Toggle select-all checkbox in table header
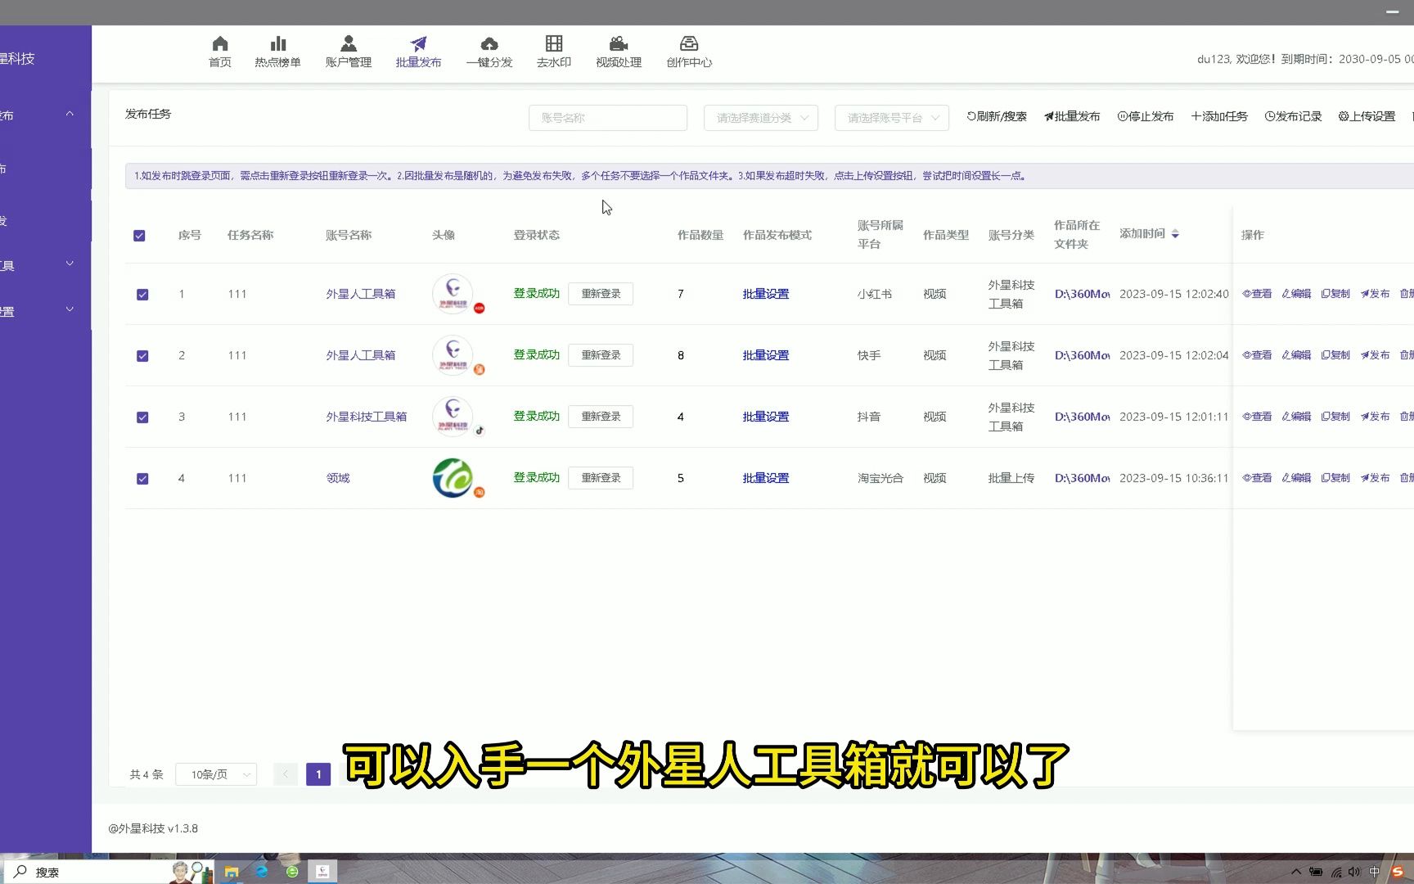The width and height of the screenshot is (1414, 884). (x=139, y=236)
